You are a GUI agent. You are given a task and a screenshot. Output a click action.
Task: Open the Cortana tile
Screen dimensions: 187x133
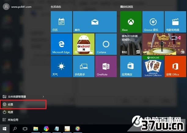(106, 44)
